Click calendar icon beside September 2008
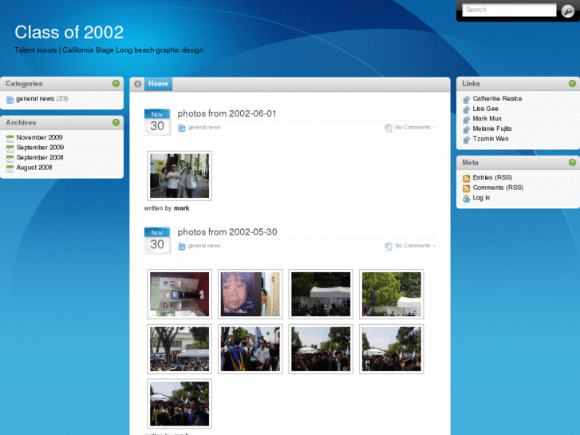The height and width of the screenshot is (435, 580). (x=10, y=158)
